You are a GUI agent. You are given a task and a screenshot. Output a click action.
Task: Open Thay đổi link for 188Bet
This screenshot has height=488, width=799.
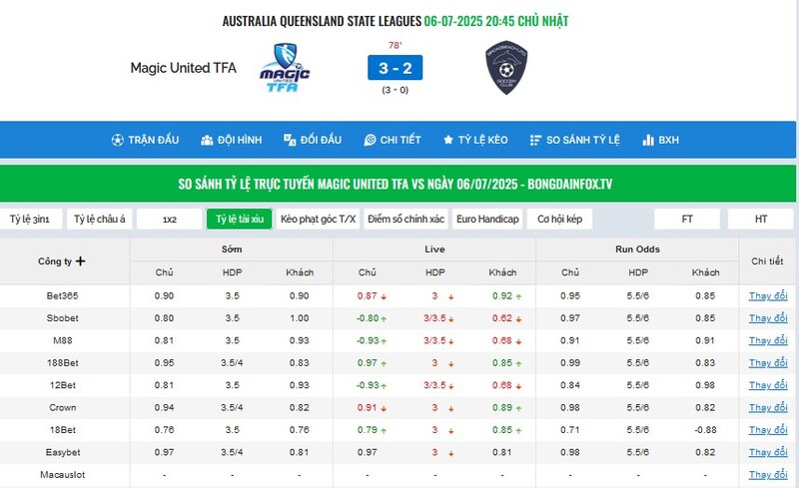pos(768,363)
